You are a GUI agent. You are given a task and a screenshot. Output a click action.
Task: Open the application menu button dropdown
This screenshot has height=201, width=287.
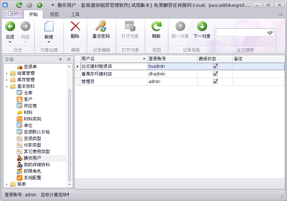(x=13, y=14)
